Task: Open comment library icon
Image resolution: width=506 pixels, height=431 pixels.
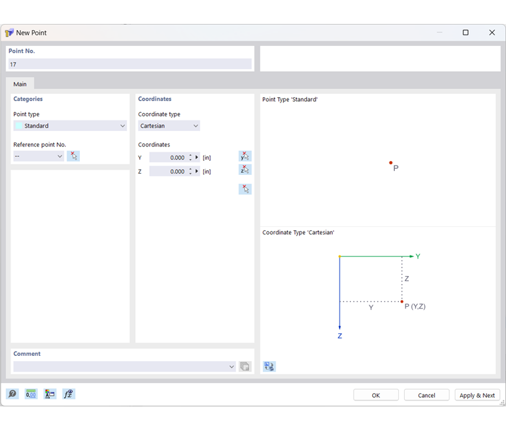Action: 245,366
